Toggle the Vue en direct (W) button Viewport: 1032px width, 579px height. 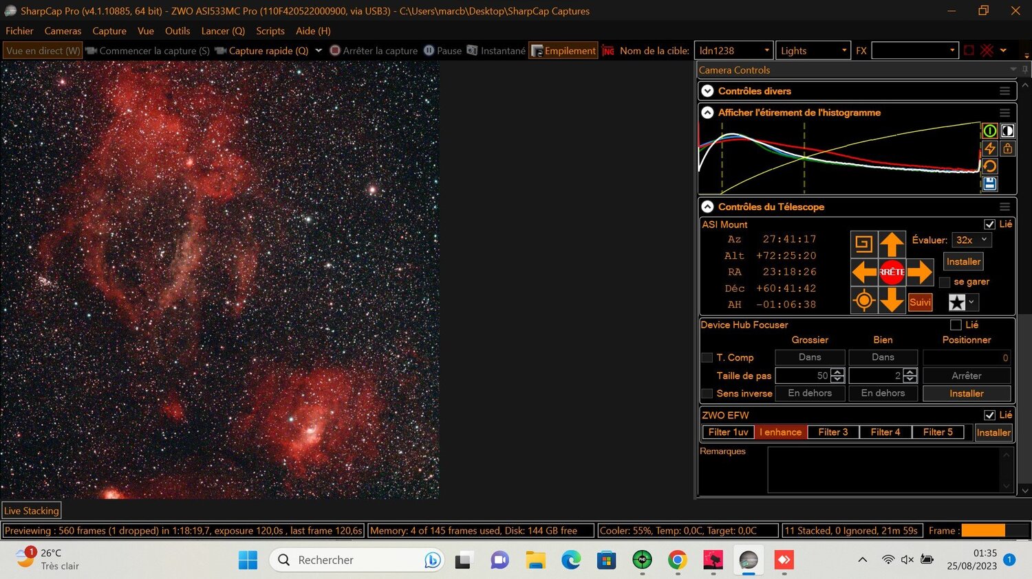[x=43, y=51]
